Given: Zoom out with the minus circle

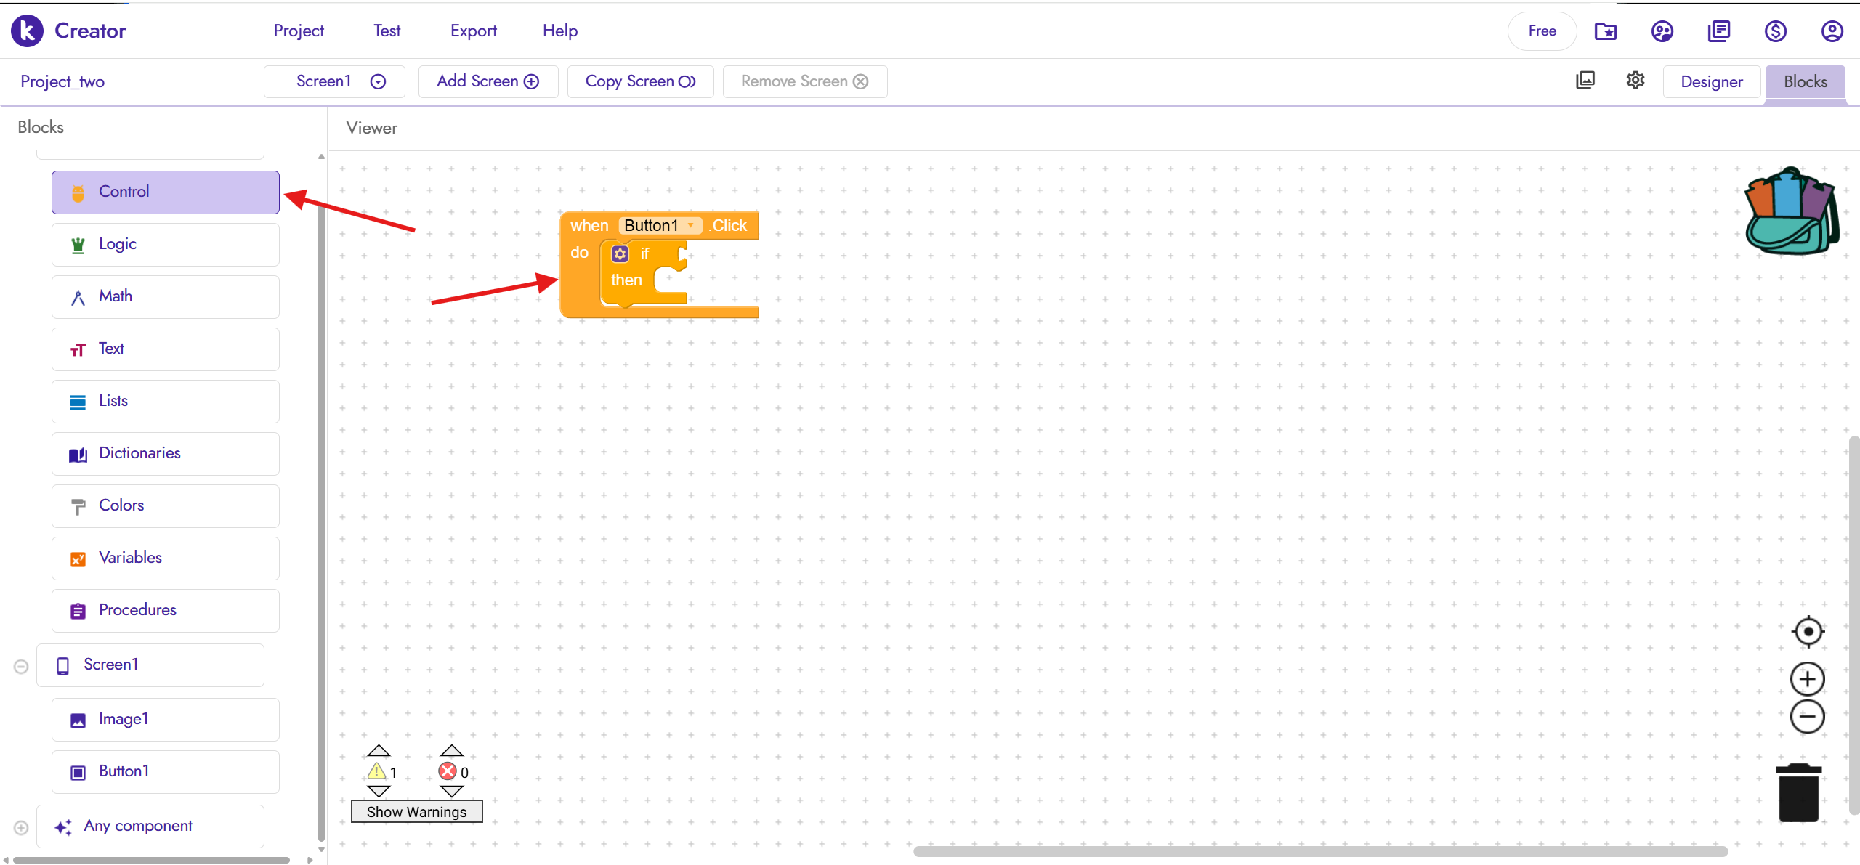Looking at the screenshot, I should 1808,717.
